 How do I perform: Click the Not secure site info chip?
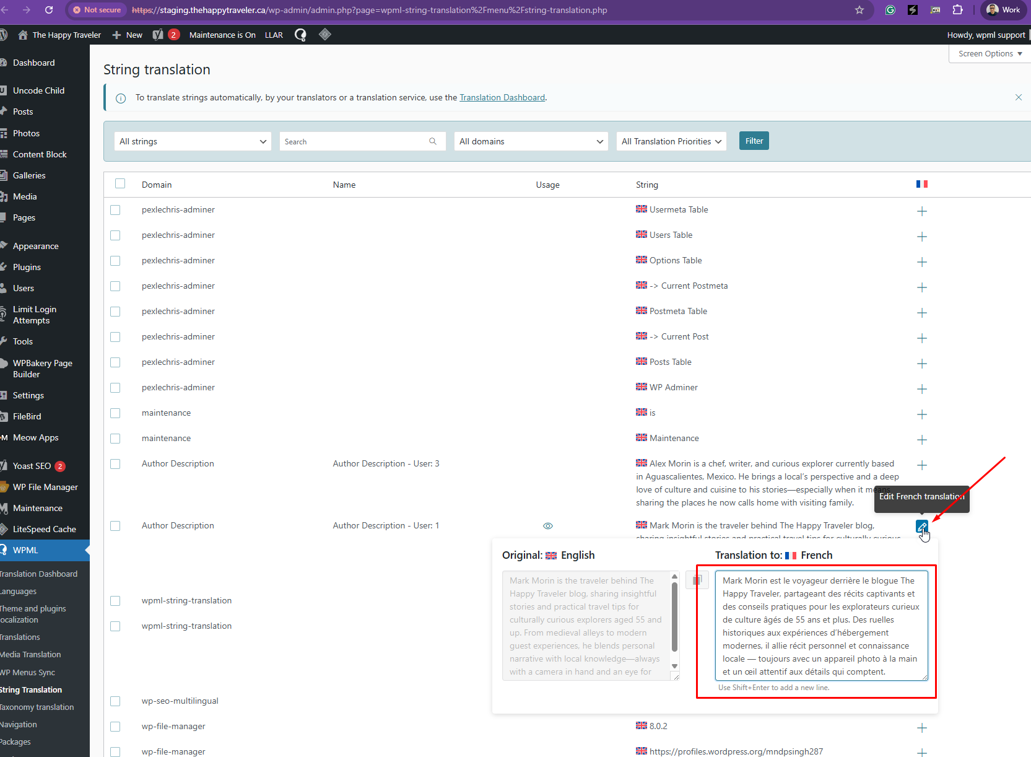click(x=97, y=10)
